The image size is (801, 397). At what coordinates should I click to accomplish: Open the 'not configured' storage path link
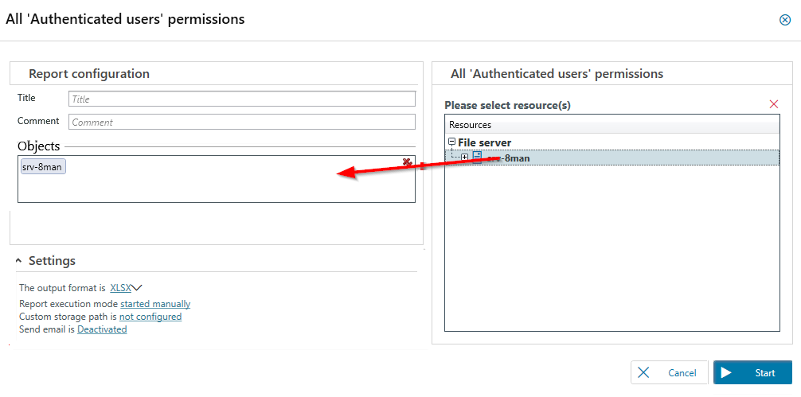[150, 317]
